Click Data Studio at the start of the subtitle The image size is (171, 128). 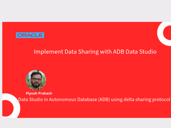[x=31, y=100]
